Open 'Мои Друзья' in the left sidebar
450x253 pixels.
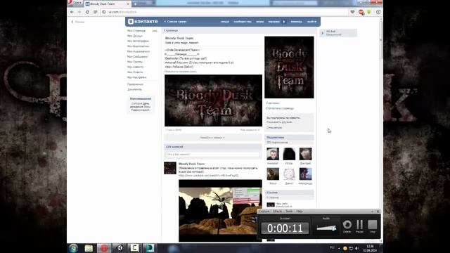[135, 36]
